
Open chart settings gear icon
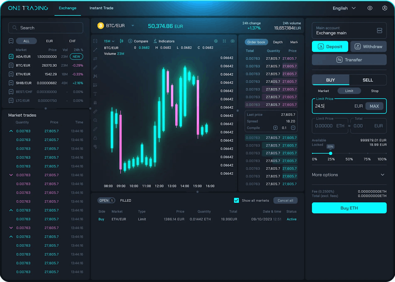[216, 41]
